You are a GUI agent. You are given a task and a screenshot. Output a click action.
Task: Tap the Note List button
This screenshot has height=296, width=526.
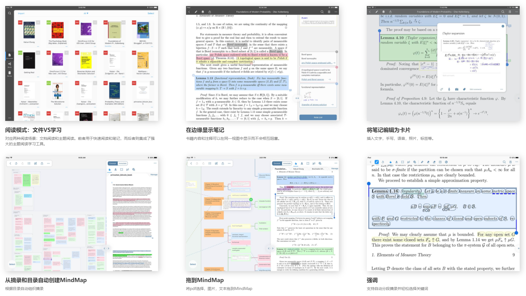coord(318,117)
